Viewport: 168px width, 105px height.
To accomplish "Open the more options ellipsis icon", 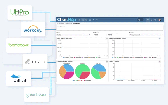I will [x=97, y=20].
